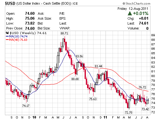
Task: Click the red MA(40) legend line marker
Action: coord(7,40)
